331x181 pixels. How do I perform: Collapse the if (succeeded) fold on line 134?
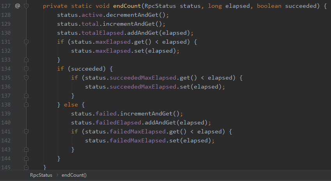point(26,69)
